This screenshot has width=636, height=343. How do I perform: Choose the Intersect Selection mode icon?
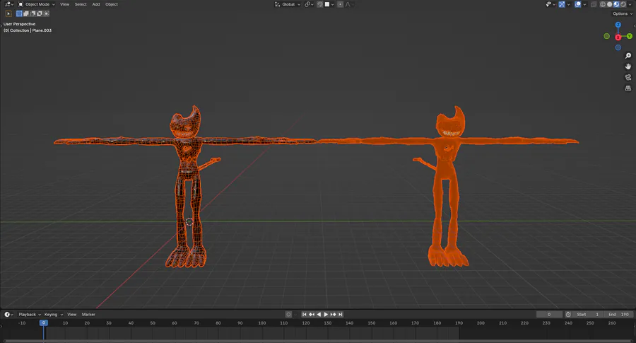pyautogui.click(x=47, y=13)
